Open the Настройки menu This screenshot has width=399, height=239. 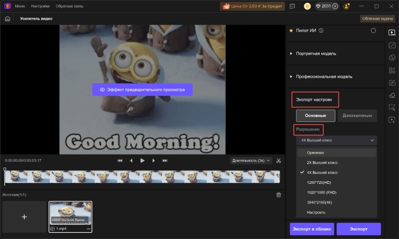(x=40, y=6)
